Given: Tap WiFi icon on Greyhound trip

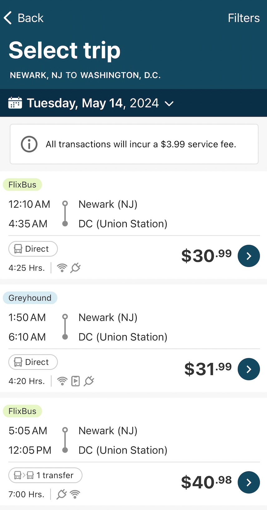Looking at the screenshot, I should coord(62,381).
